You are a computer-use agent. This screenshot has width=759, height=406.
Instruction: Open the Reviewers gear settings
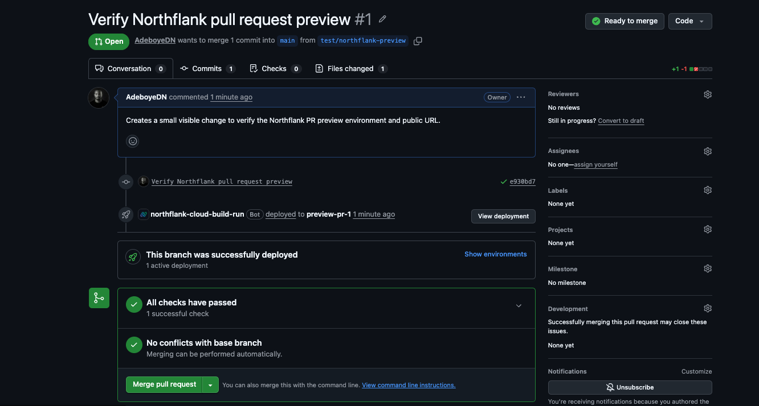[708, 94]
